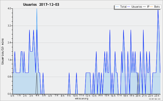The width and height of the screenshot is (163, 101).
Task: Click the '15 h' x-axis label
Action: coord(107,96)
